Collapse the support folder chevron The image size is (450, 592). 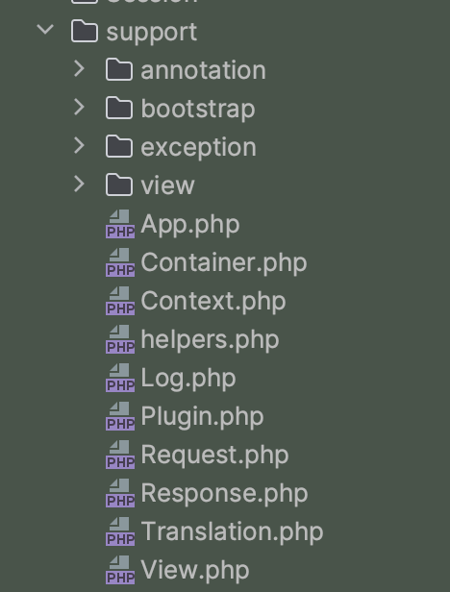pos(45,30)
